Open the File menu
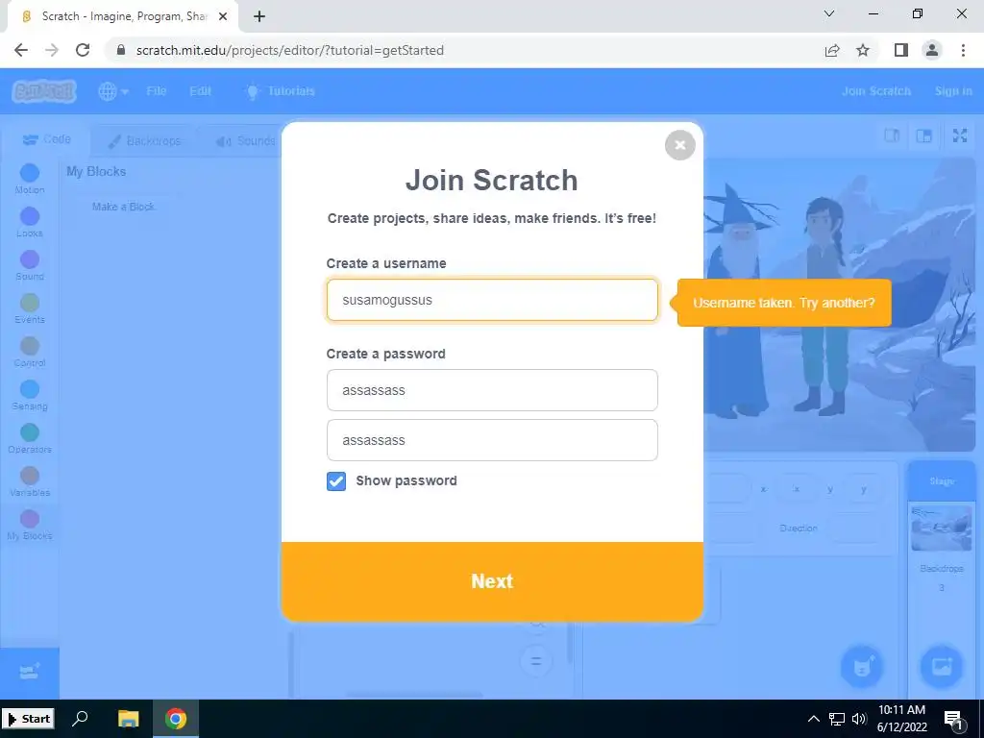This screenshot has height=738, width=984. click(x=157, y=91)
